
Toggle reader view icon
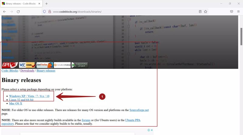(200, 12)
